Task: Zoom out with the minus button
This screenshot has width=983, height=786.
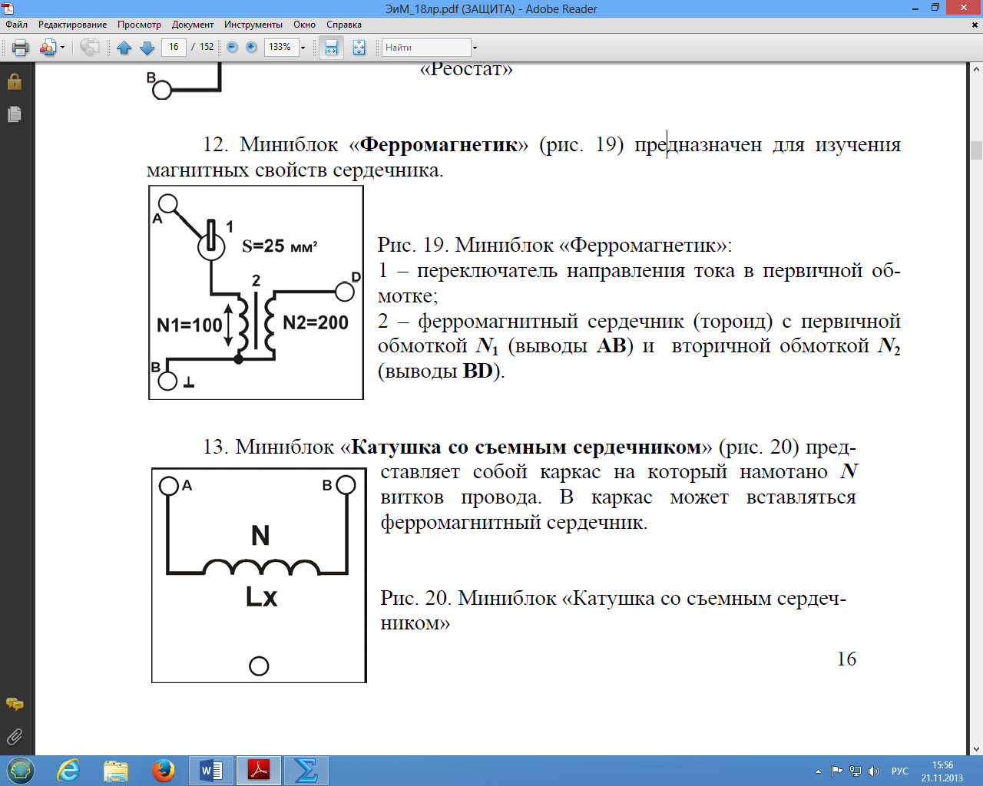Action: [x=232, y=48]
